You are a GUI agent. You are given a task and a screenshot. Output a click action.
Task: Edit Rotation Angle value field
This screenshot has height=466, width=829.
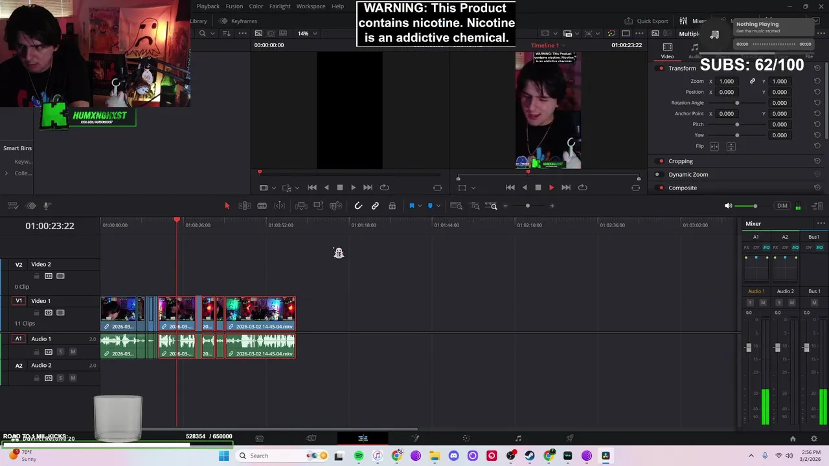(x=780, y=103)
